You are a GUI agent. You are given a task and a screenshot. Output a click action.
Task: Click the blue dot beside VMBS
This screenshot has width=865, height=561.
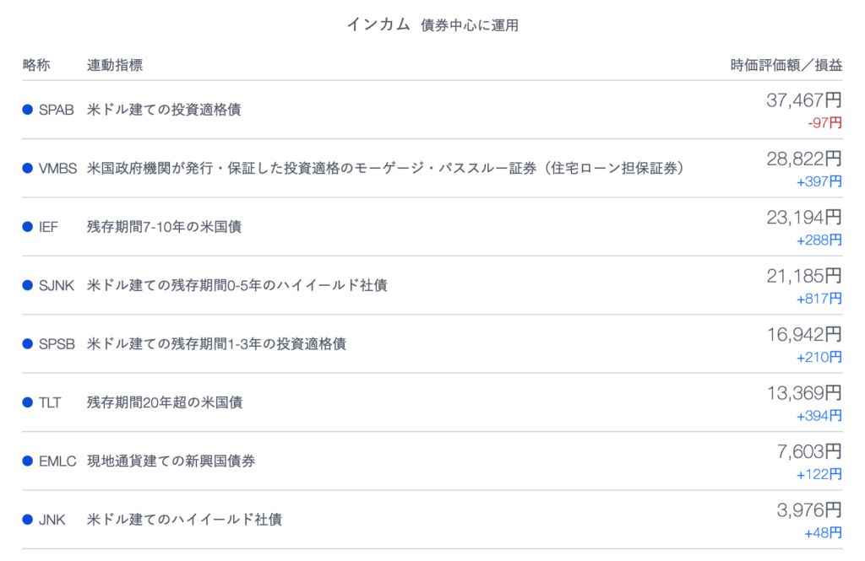[28, 168]
